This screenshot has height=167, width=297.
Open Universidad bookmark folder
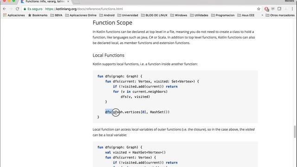[x=128, y=15]
